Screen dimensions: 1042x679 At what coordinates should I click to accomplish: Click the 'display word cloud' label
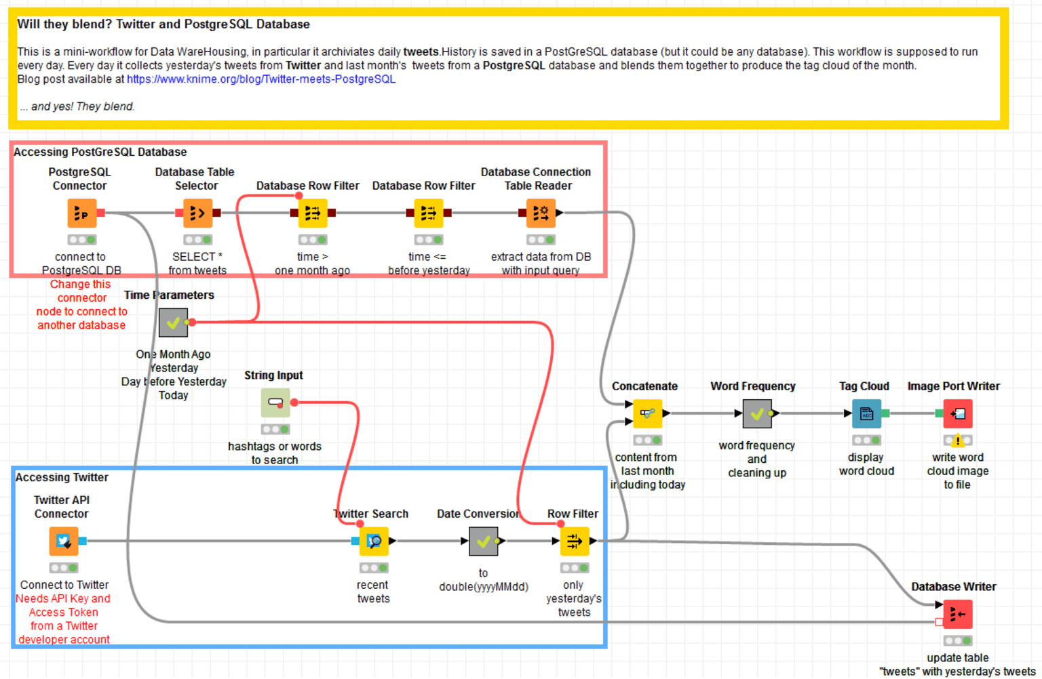click(x=866, y=464)
